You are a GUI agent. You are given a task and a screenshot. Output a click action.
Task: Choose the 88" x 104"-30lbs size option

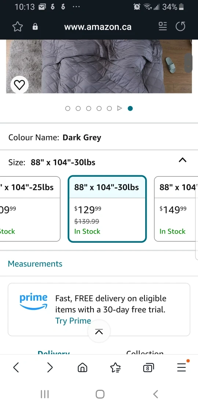[x=107, y=209]
